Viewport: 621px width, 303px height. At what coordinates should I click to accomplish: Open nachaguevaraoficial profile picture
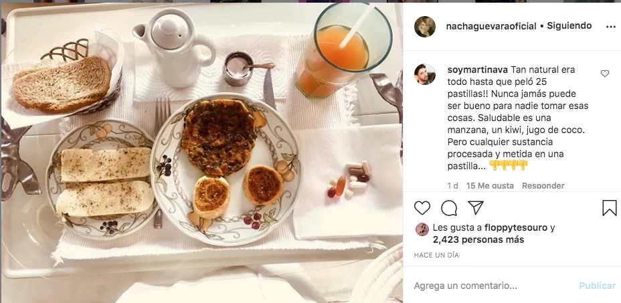tap(424, 27)
